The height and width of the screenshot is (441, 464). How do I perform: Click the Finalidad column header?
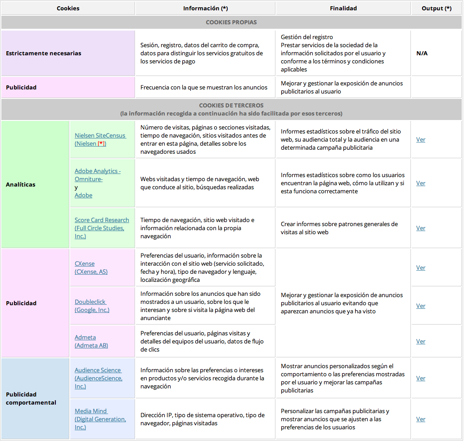pos(343,8)
